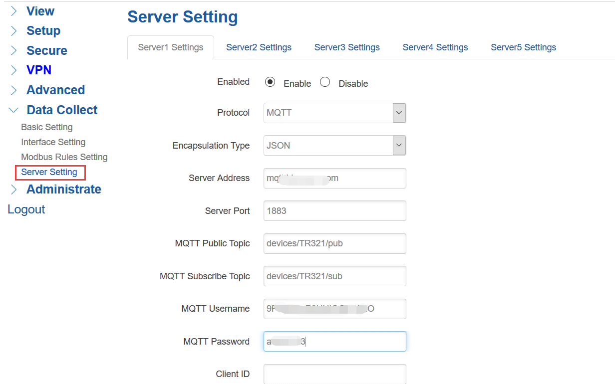
Task: Open the Modbus Rules Setting page
Action: [64, 157]
